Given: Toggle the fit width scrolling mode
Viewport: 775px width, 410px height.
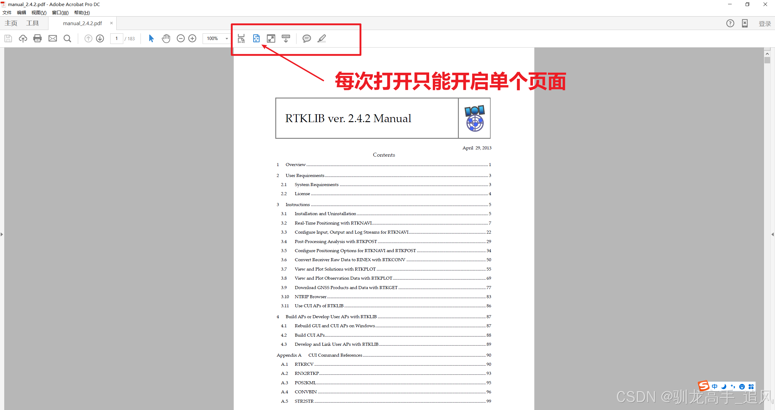Looking at the screenshot, I should pyautogui.click(x=241, y=38).
